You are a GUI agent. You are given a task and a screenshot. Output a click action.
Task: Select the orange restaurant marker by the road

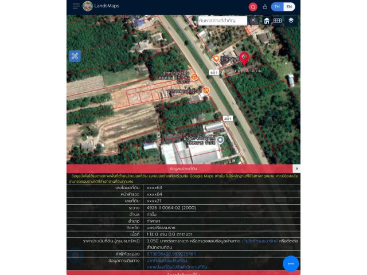tap(206, 91)
